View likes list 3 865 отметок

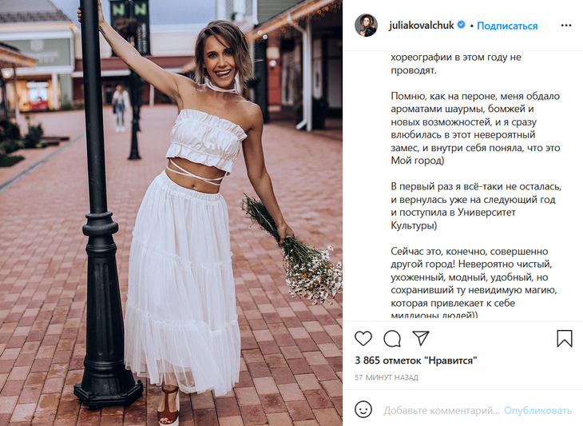pyautogui.click(x=415, y=360)
